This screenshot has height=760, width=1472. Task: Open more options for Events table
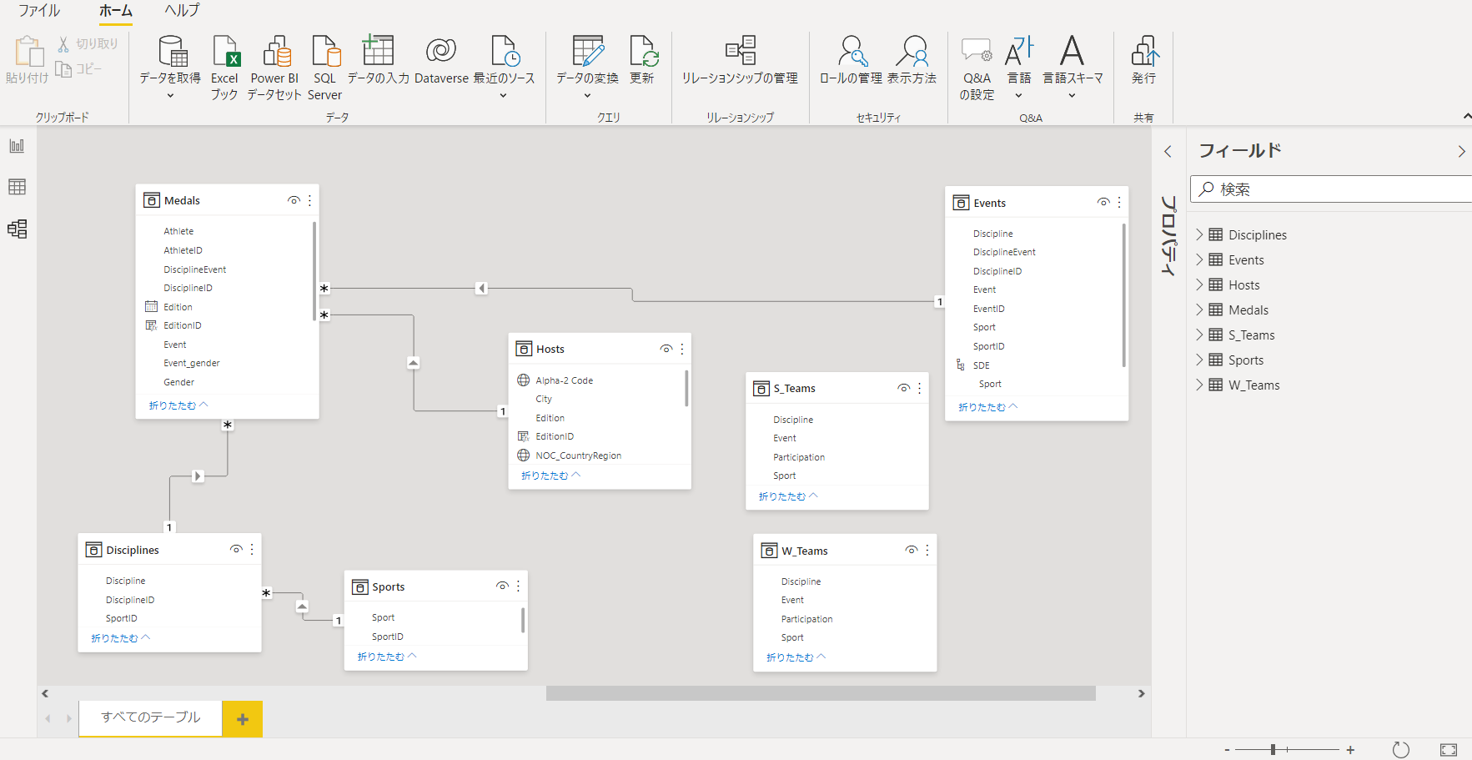(x=1119, y=203)
